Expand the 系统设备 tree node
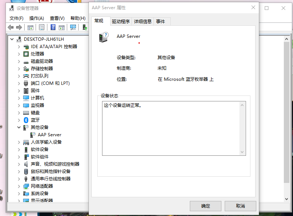Image resolution: width=293 pixels, height=216 pixels. 19,194
